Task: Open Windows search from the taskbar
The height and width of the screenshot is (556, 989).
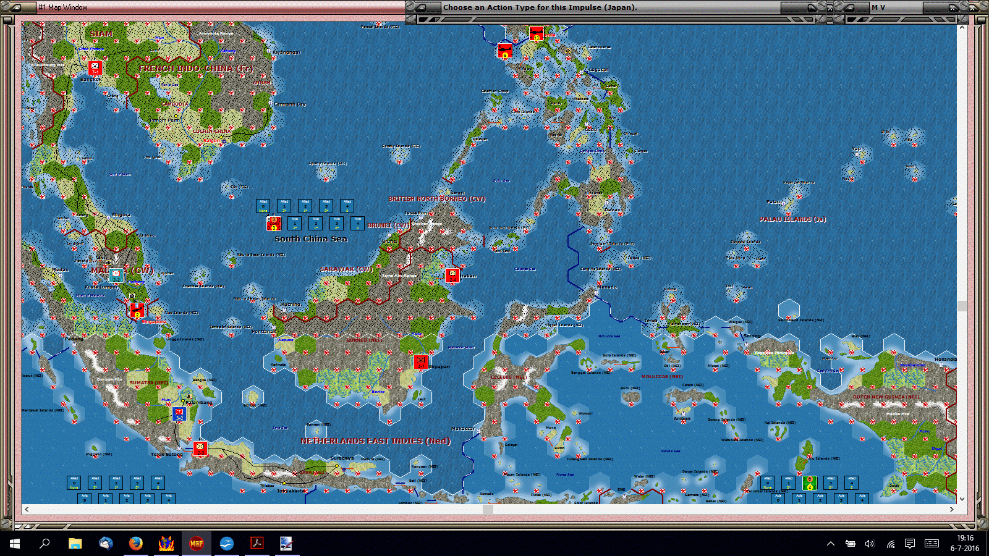Action: 45,544
